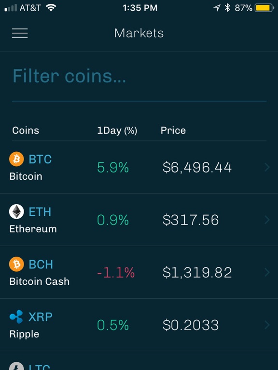Expand Ripple row chevron arrow

[267, 325]
